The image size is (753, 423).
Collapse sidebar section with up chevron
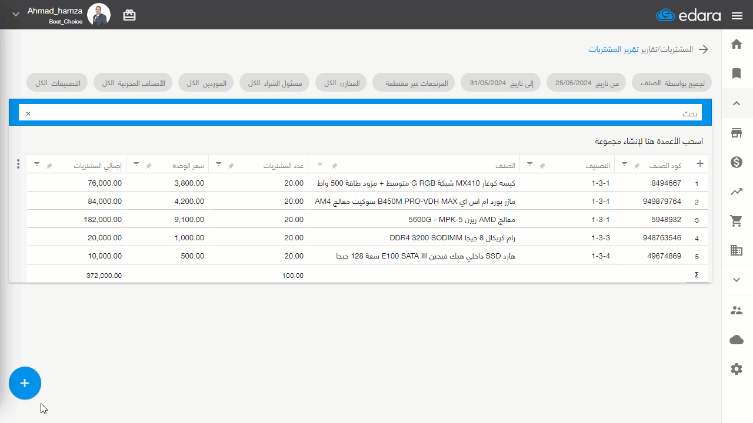(737, 103)
